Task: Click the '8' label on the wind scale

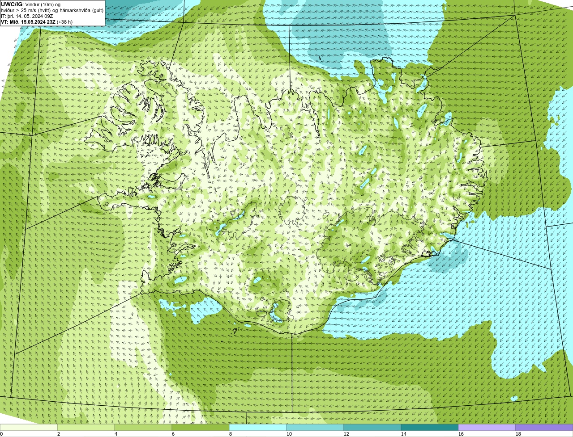Action: coord(231,434)
